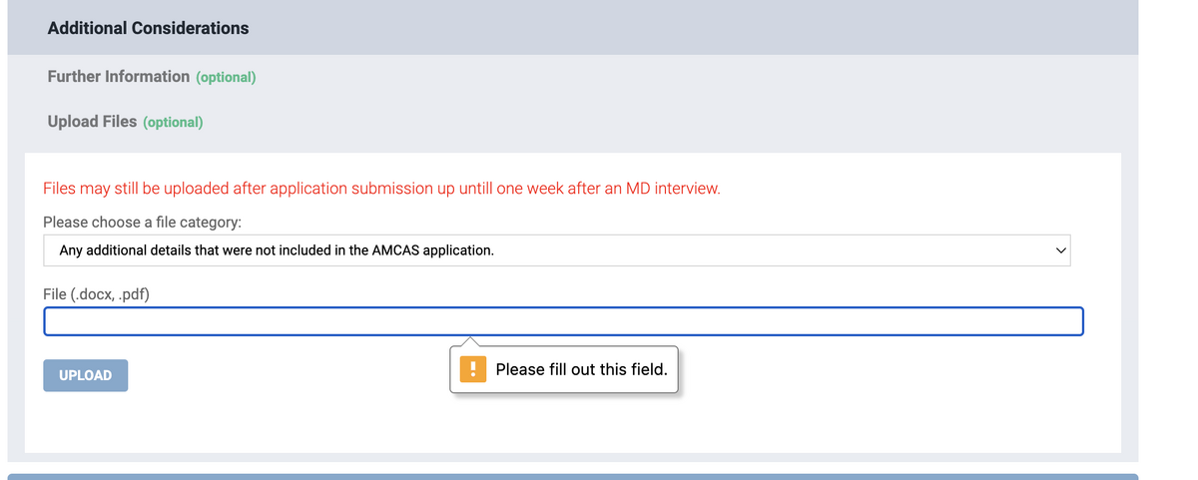The height and width of the screenshot is (480, 1198).
Task: Click the "AMCAS application" text in dropdown
Action: 432,250
